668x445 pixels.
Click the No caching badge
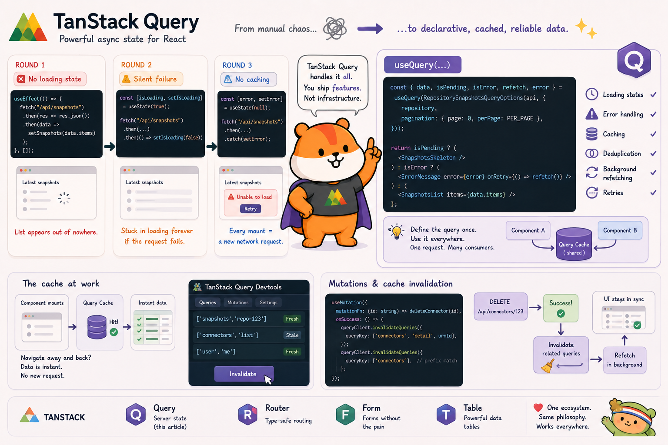click(249, 79)
